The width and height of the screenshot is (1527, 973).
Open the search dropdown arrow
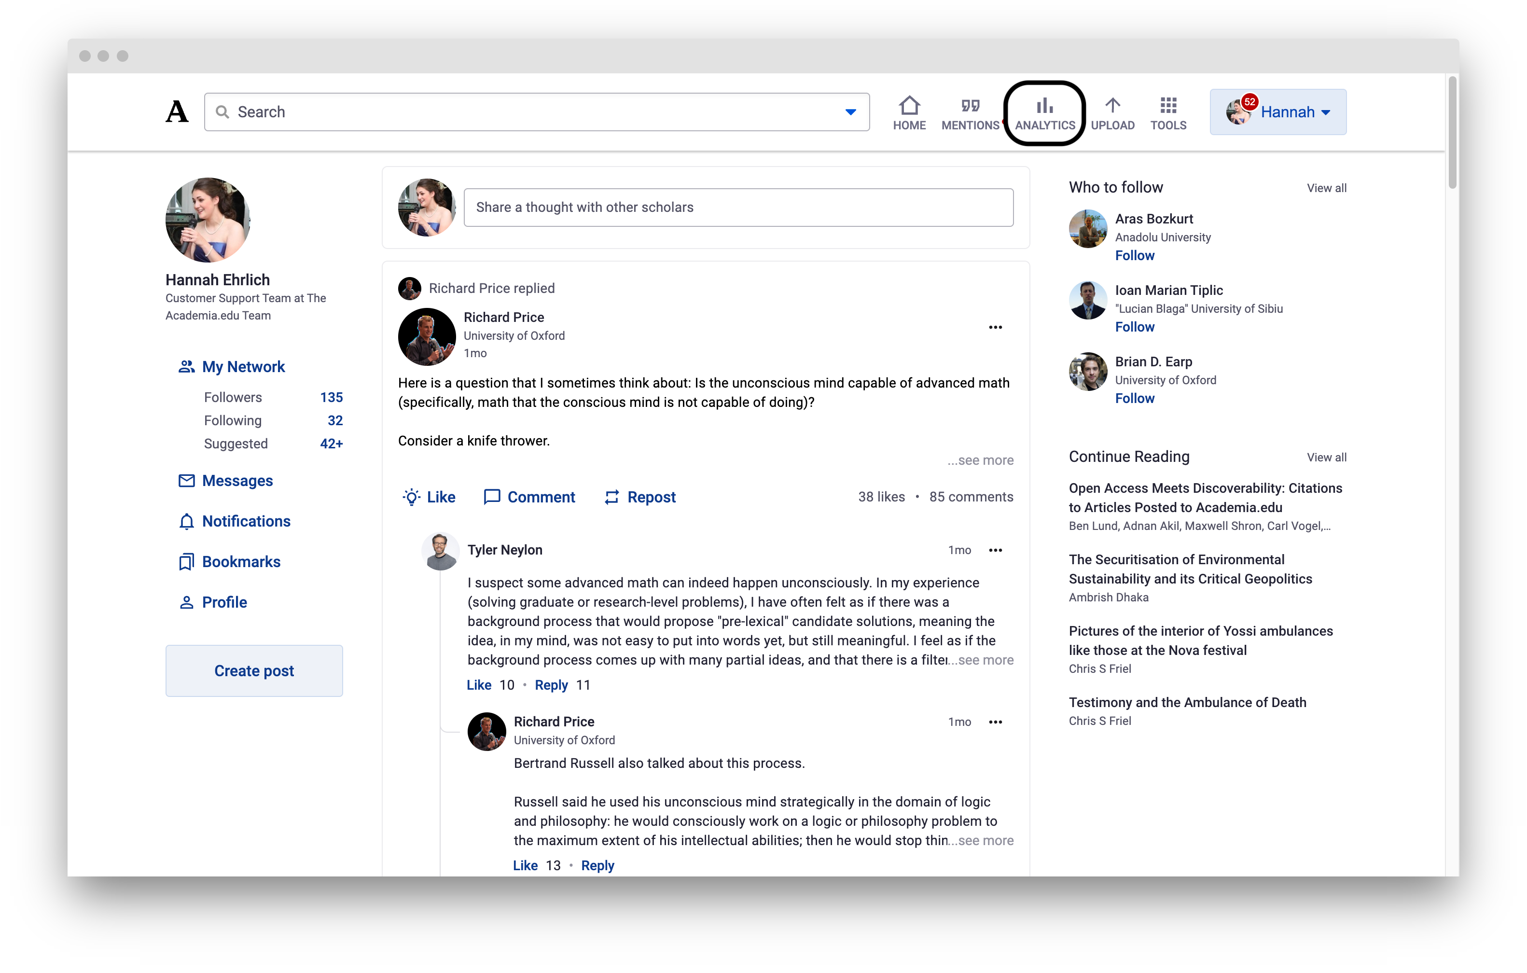pos(850,112)
